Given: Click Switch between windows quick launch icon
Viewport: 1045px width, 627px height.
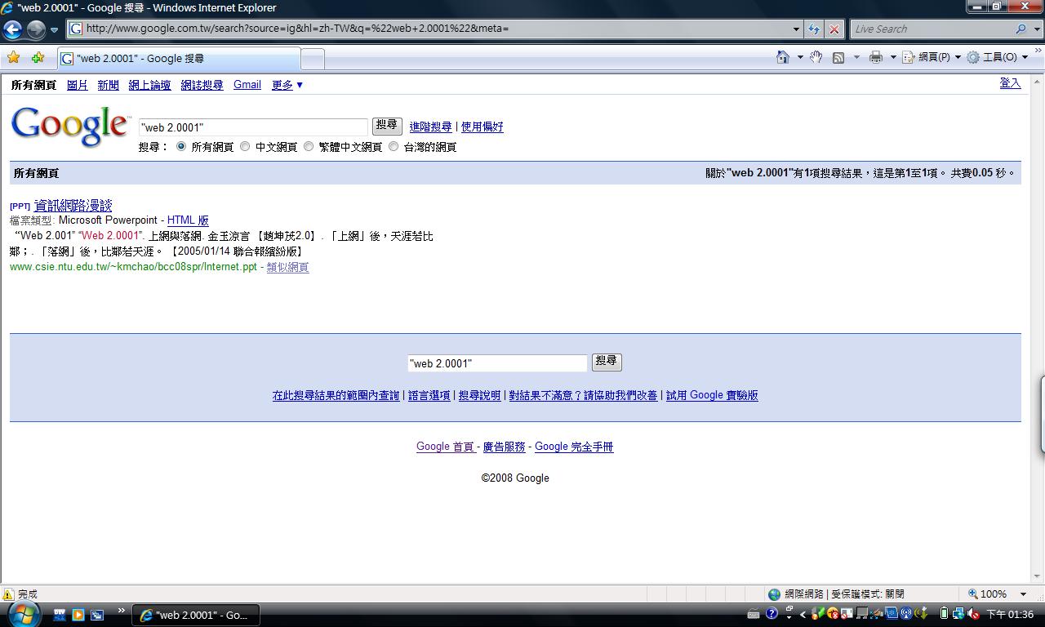Looking at the screenshot, I should [x=96, y=614].
